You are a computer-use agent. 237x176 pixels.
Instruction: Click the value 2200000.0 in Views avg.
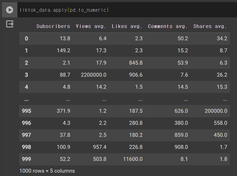tap(93, 75)
